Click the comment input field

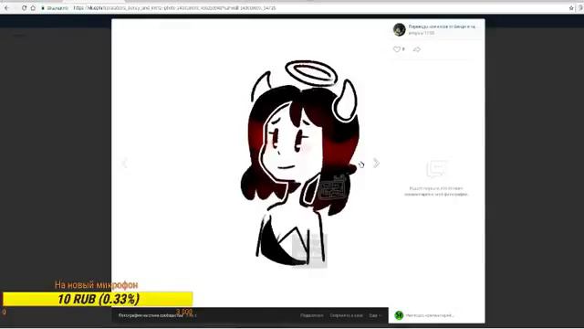443,315
